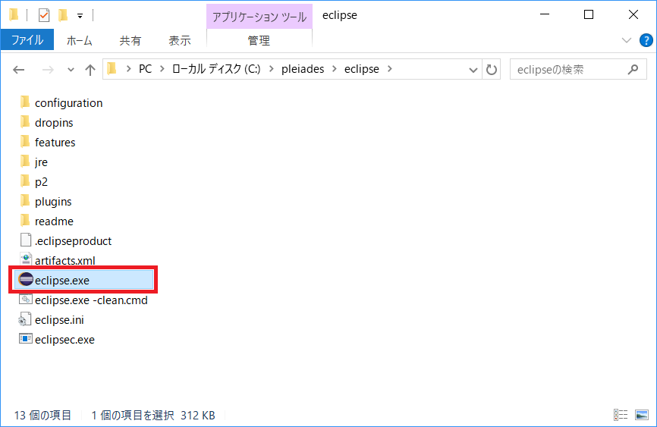This screenshot has width=657, height=427.
Task: Open the ファイル tab
Action: (27, 40)
